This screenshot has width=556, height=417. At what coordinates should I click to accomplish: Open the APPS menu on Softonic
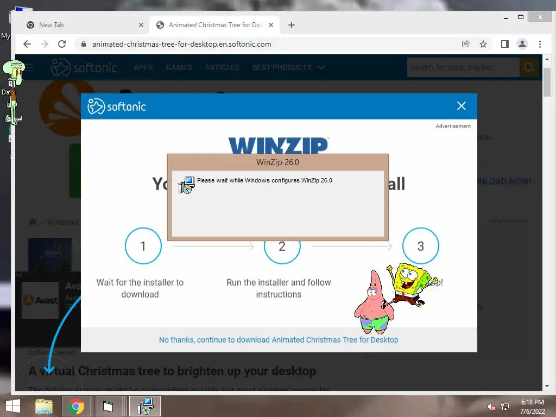click(143, 67)
